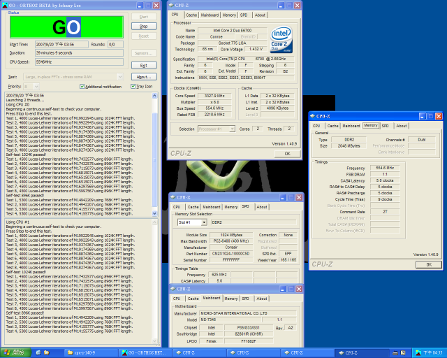The width and height of the screenshot is (447, 358).
Task: Click the CPU #1 log scrollbar up arrow
Action: tap(155, 222)
